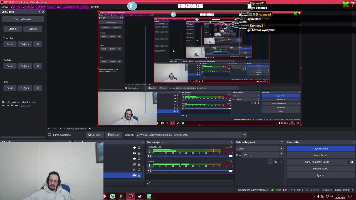Open Filtreler for the selected source
Image resolution: width=356 pixels, height=200 pixels.
click(114, 135)
